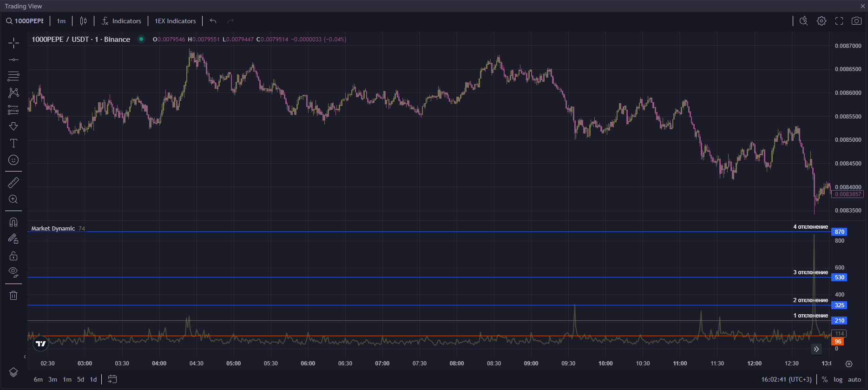Toggle magnet mode for drawings
This screenshot has height=390, width=868.
(x=13, y=222)
